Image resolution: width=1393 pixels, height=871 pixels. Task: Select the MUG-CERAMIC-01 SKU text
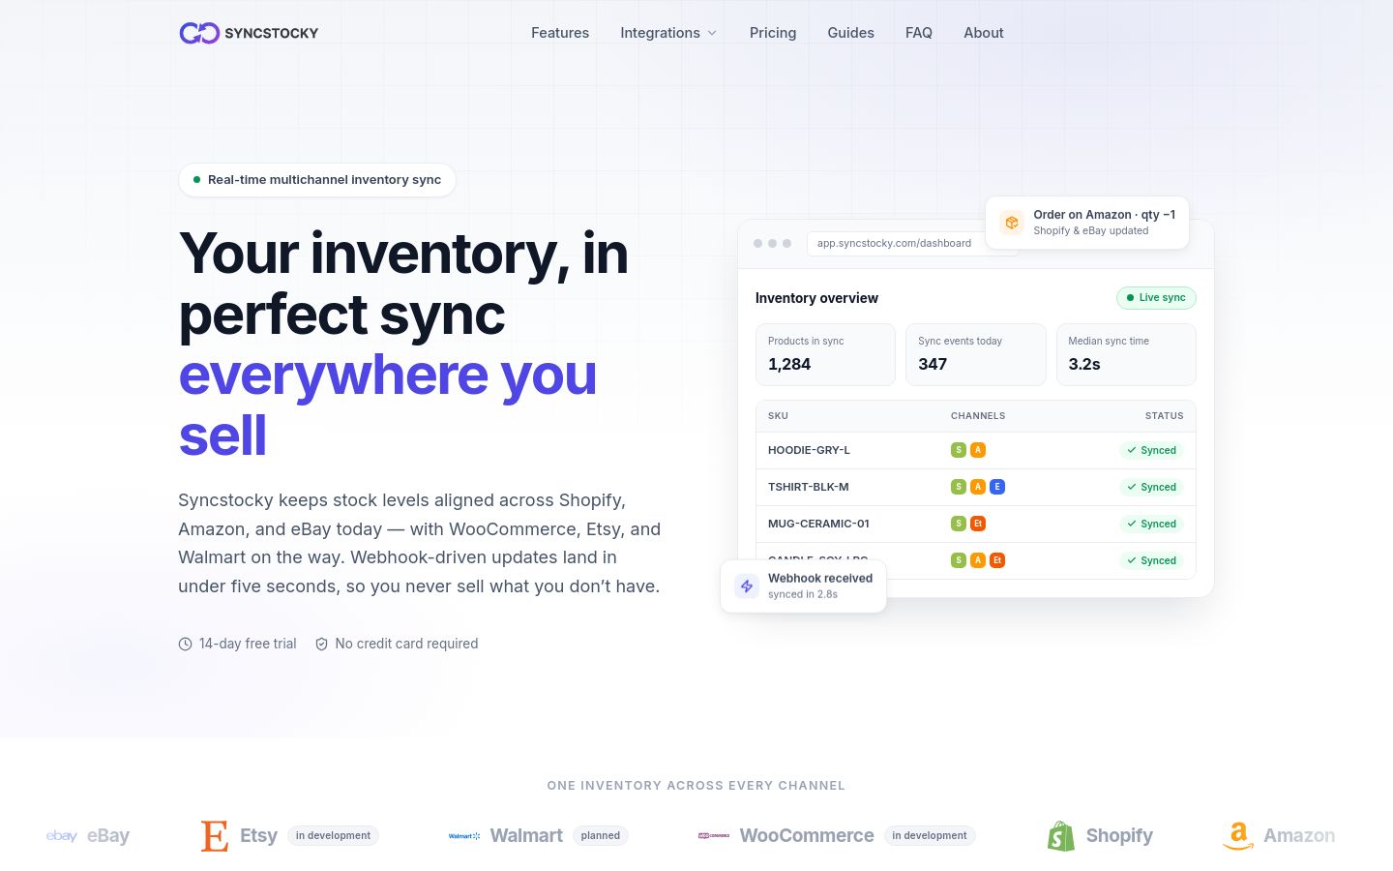tap(818, 524)
